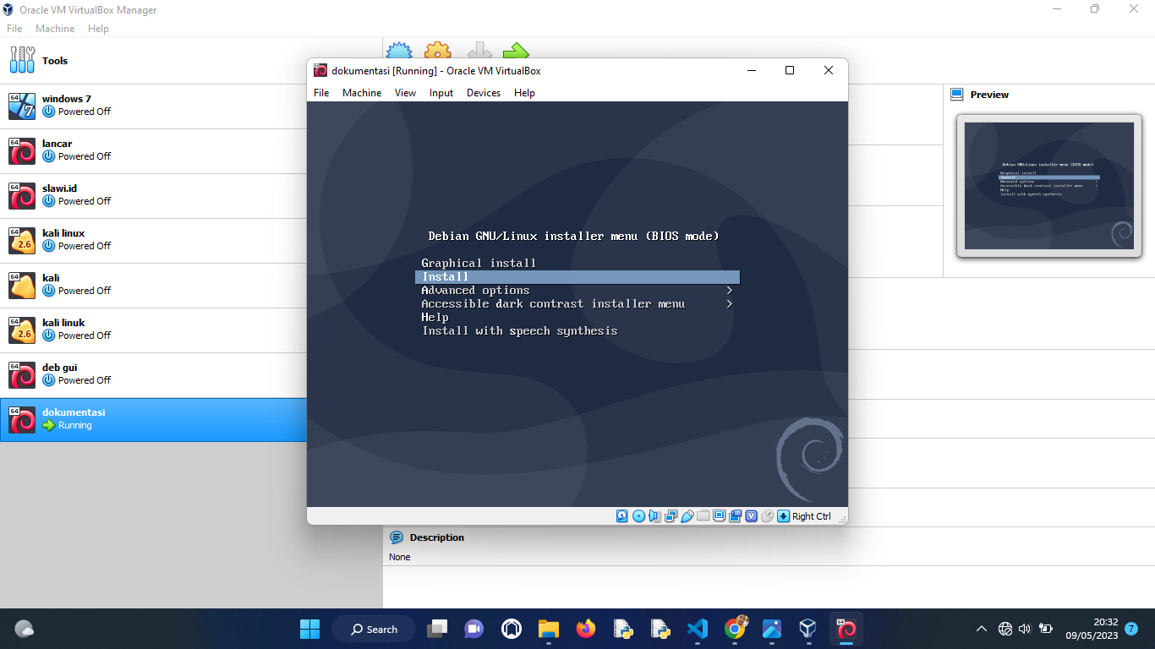Open the shared folders icon in VM status bar
1155x649 pixels.
703,515
